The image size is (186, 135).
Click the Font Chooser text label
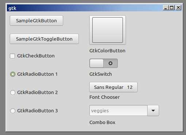[105, 97]
